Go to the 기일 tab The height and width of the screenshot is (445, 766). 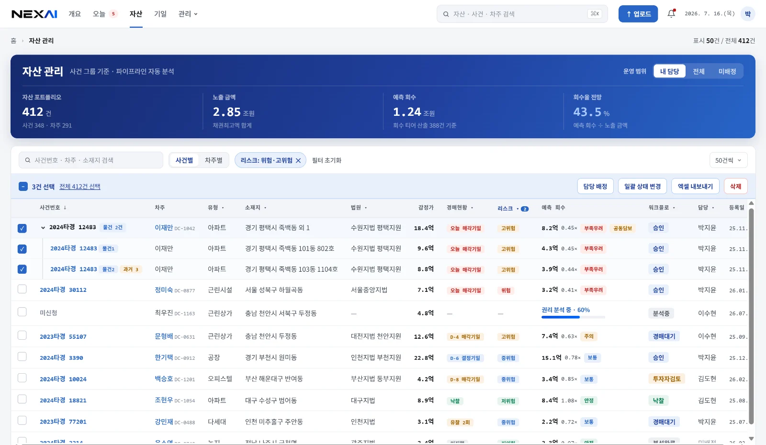point(160,14)
